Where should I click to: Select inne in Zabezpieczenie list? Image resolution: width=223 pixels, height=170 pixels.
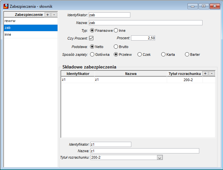31,35
